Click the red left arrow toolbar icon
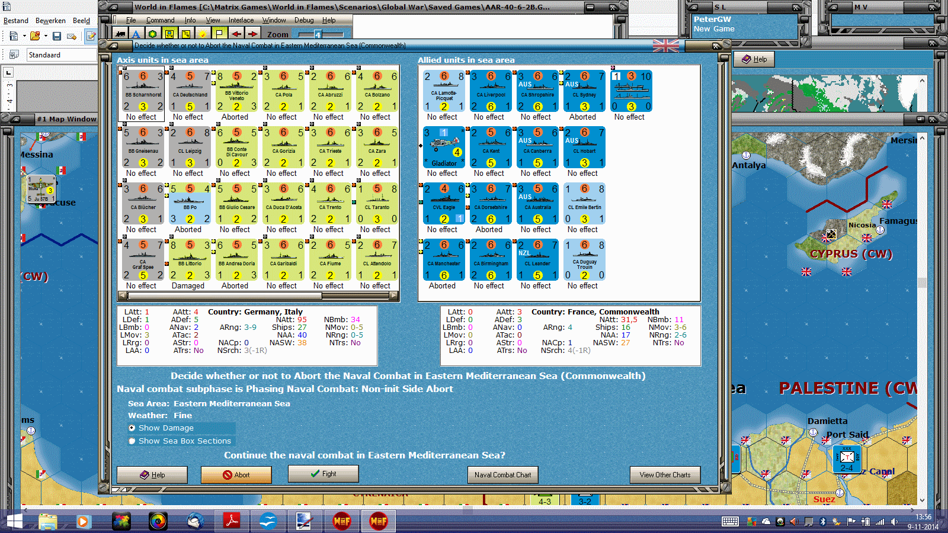948x533 pixels. 236,34
